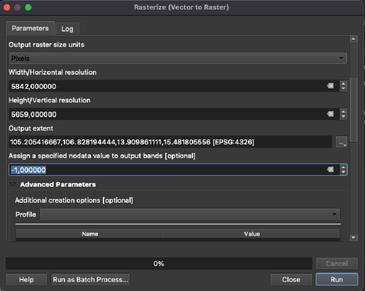Increase Width/Horizontal resolution using up arrow
The height and width of the screenshot is (291, 365).
(344, 83)
